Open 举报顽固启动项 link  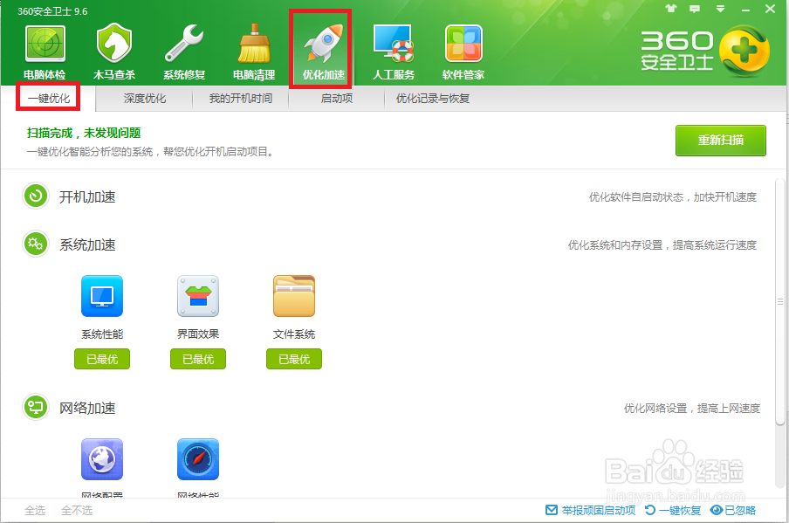pos(599,511)
